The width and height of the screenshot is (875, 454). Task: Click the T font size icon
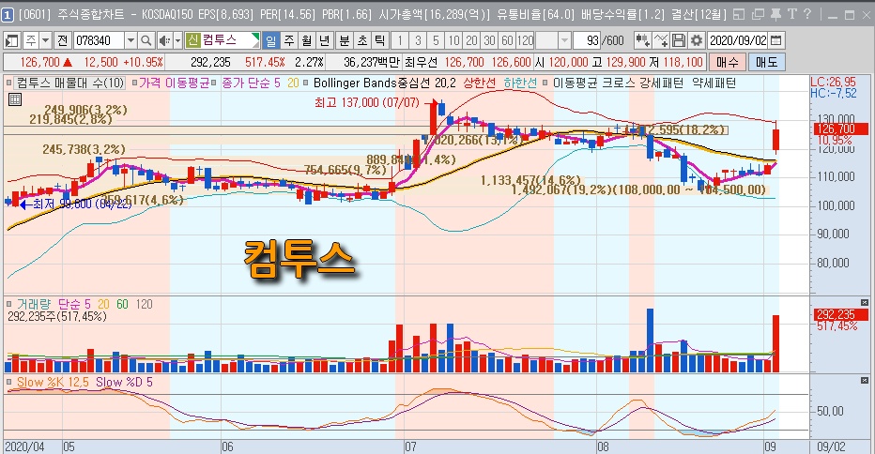click(791, 14)
